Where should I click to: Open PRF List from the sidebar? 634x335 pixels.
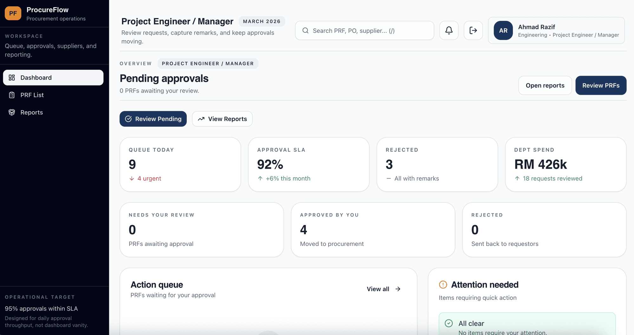pos(53,95)
